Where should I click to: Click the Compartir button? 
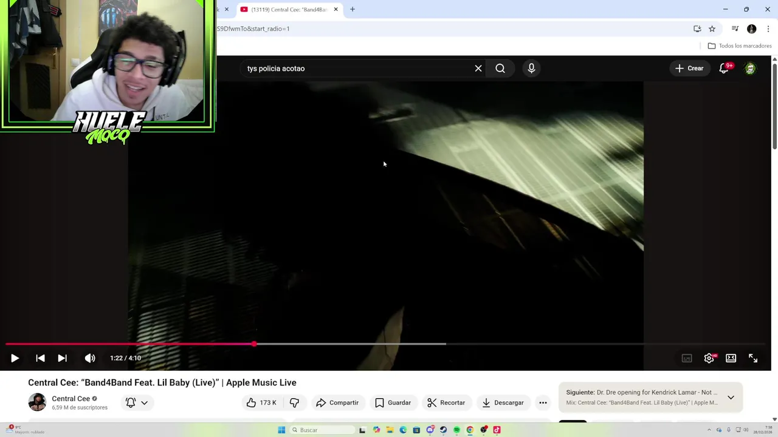[337, 402]
